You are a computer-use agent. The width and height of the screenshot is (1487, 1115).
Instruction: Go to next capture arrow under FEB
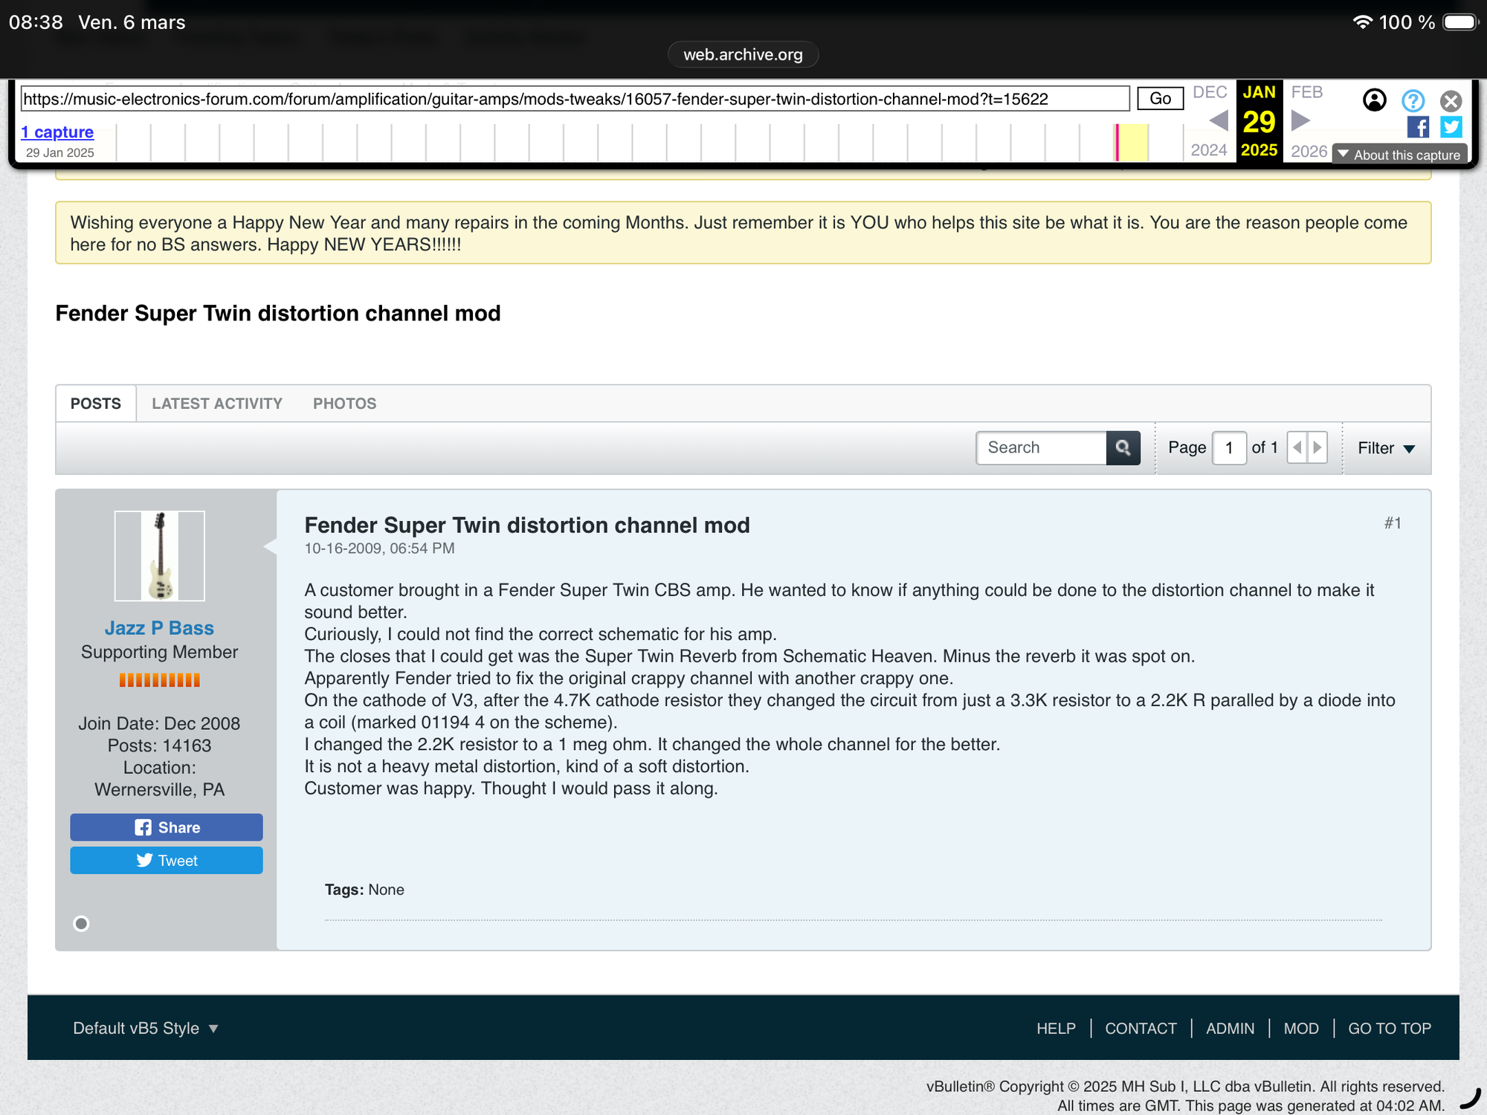[x=1300, y=120]
